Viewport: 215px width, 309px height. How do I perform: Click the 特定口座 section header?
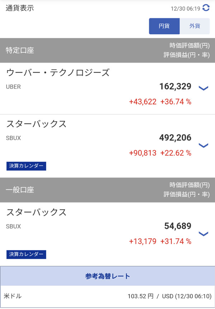[20, 51]
